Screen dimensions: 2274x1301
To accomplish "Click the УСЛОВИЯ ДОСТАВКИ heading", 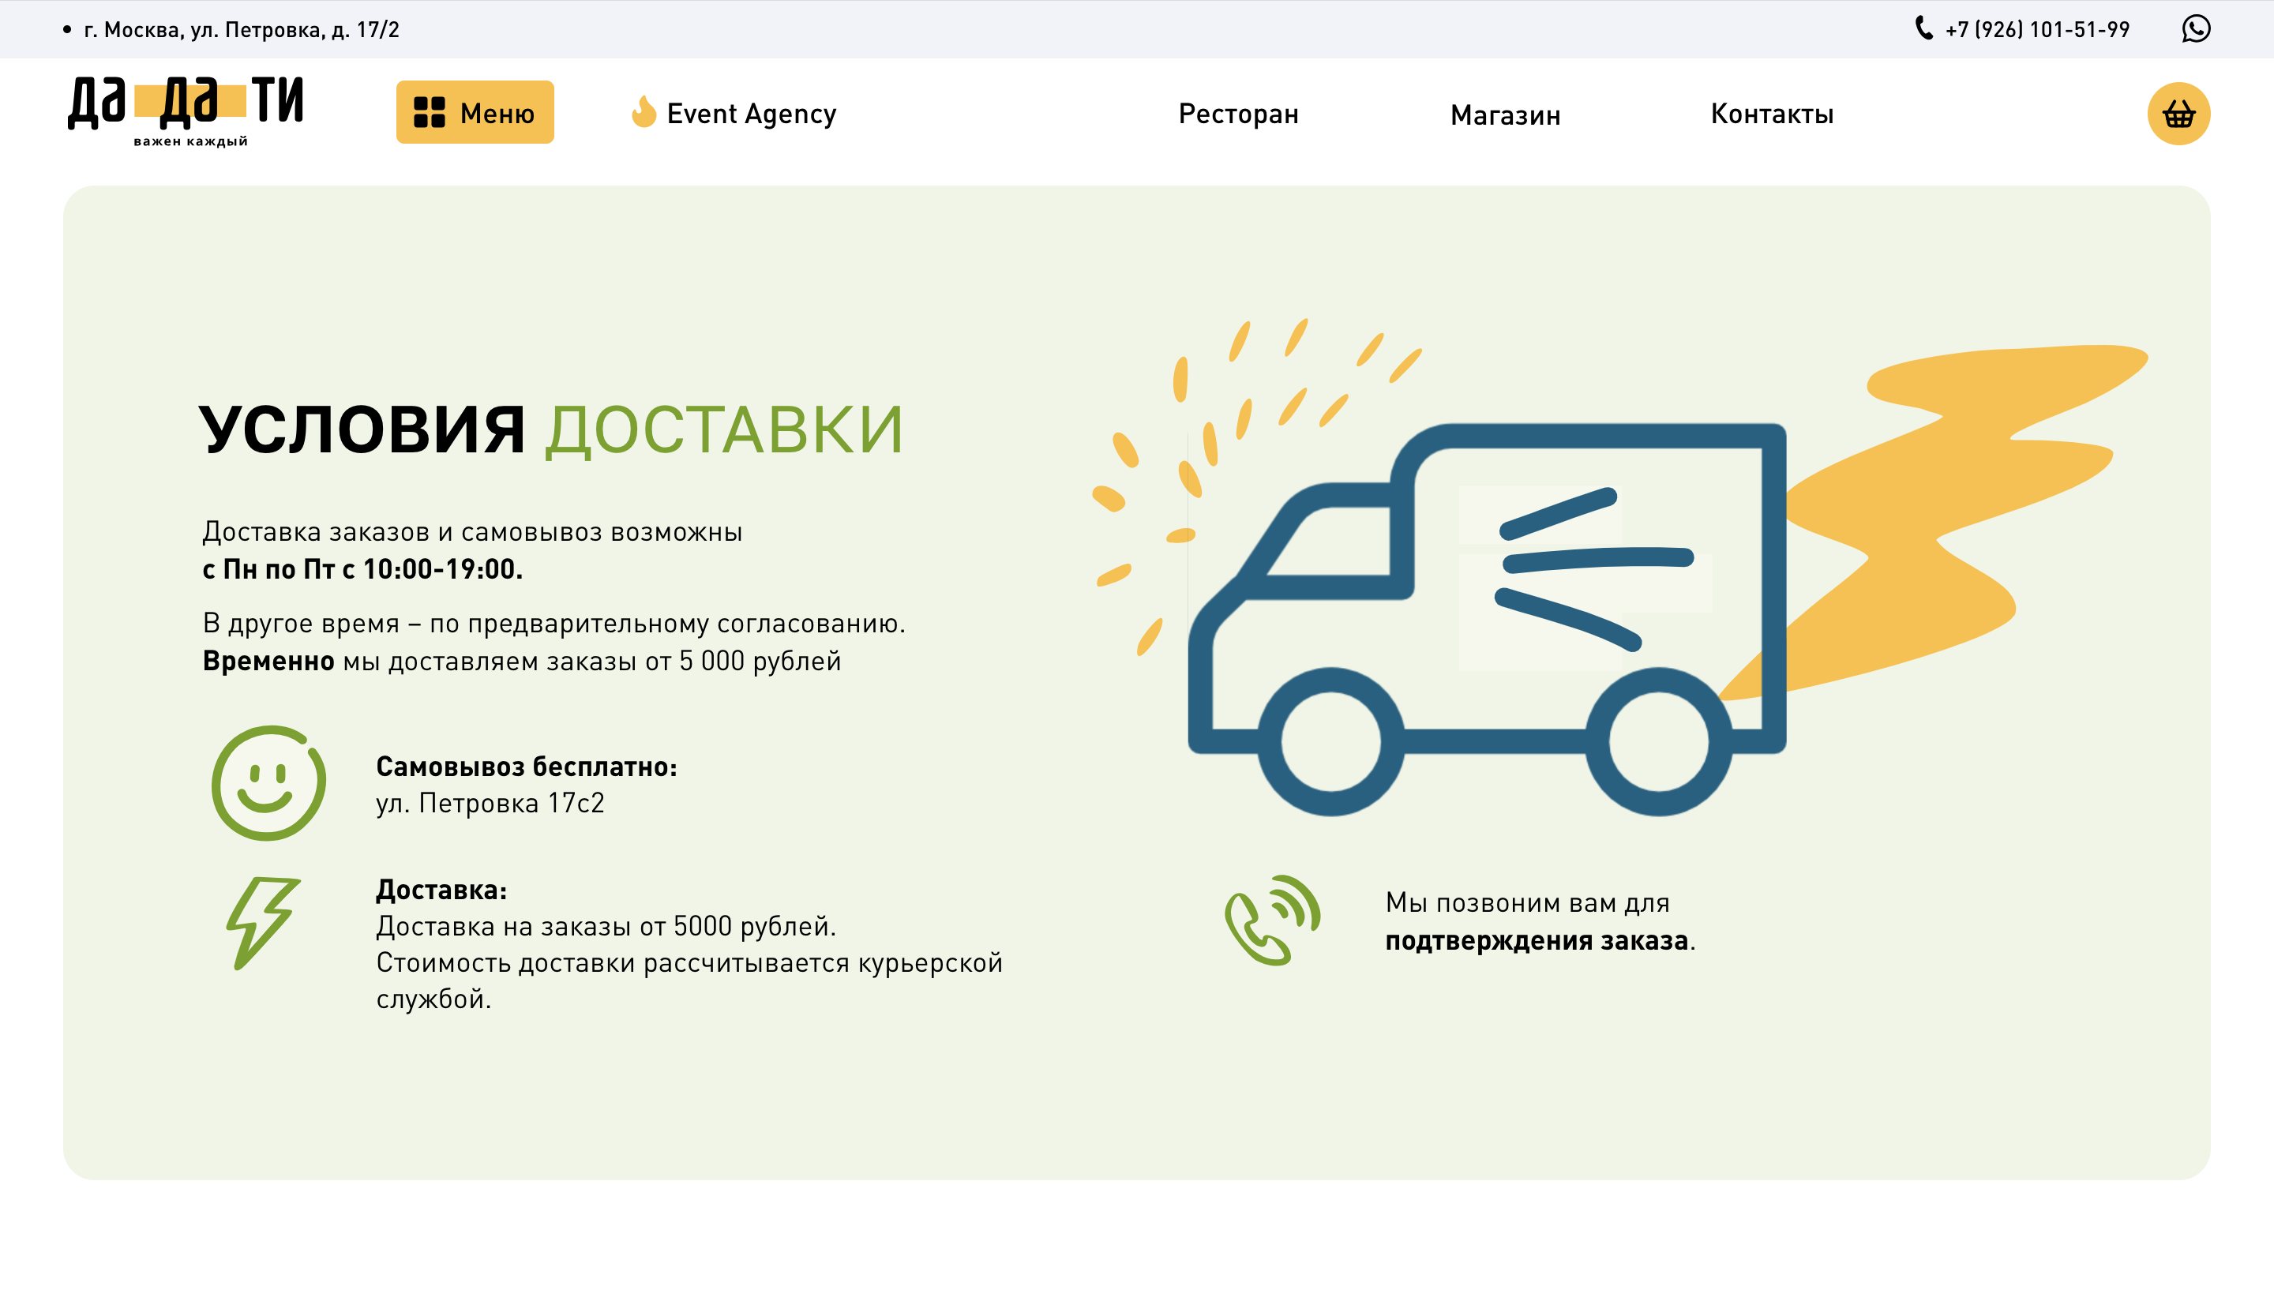I will (x=551, y=431).
